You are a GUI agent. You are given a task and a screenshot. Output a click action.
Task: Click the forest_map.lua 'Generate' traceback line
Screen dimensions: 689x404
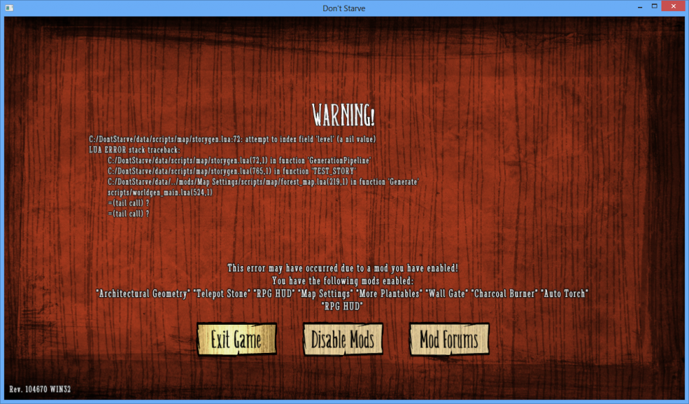tap(263, 181)
